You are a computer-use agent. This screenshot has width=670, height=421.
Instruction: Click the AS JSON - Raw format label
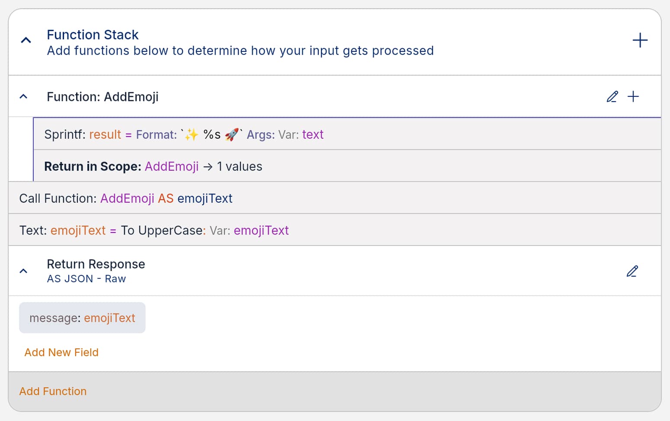tap(86, 278)
